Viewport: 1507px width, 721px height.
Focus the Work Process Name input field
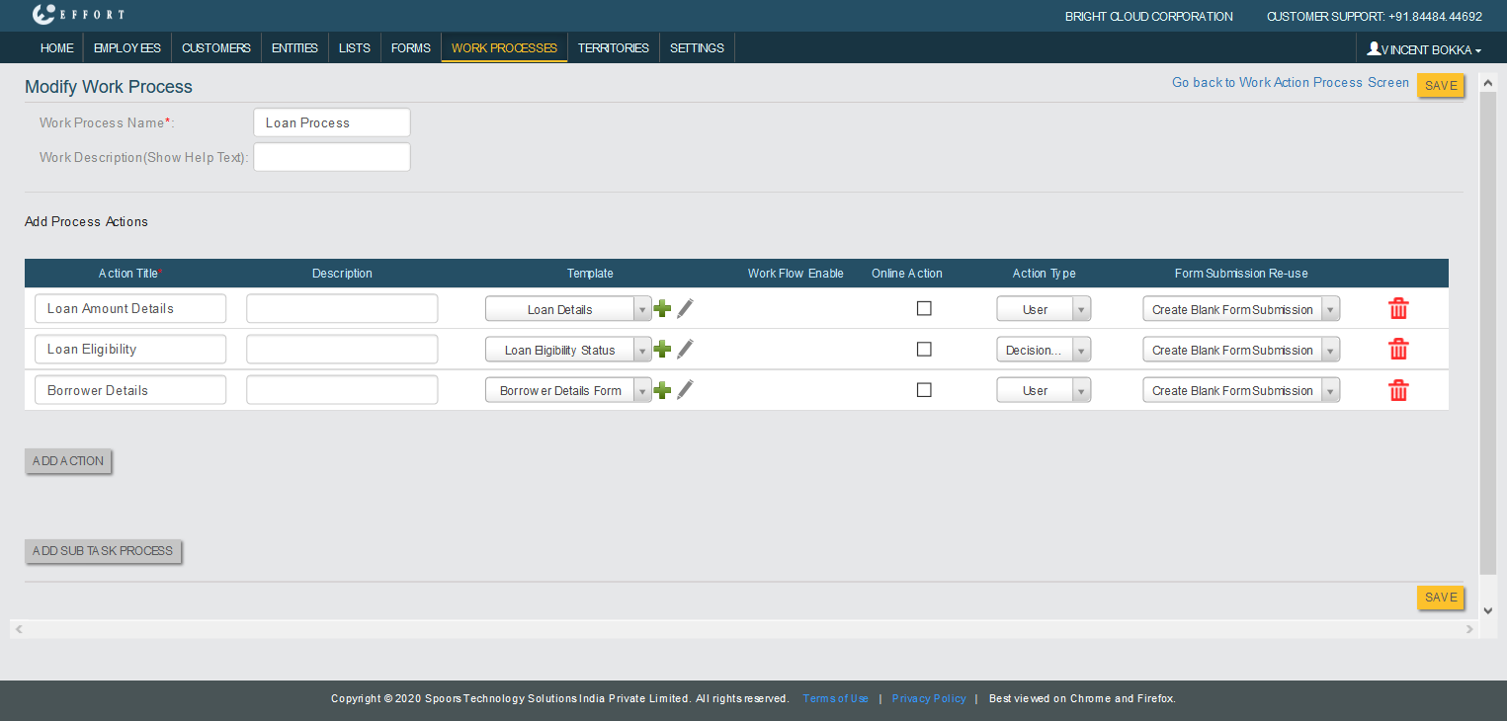click(x=331, y=122)
